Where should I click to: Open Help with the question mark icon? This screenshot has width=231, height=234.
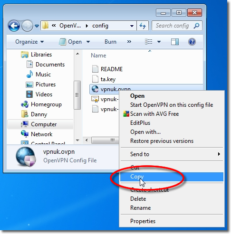[192, 42]
